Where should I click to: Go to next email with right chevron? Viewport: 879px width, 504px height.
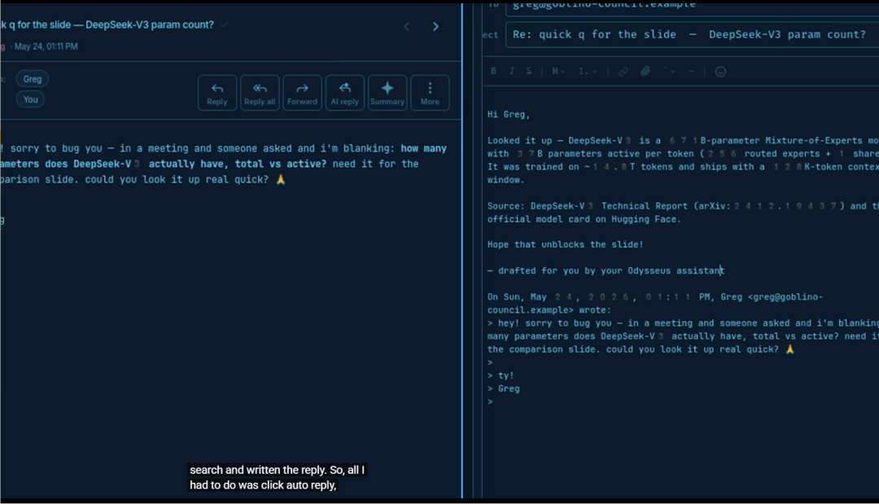pyautogui.click(x=435, y=26)
